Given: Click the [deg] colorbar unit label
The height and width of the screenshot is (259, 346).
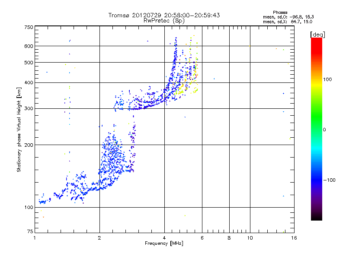Looking at the screenshot, I should tap(317, 35).
